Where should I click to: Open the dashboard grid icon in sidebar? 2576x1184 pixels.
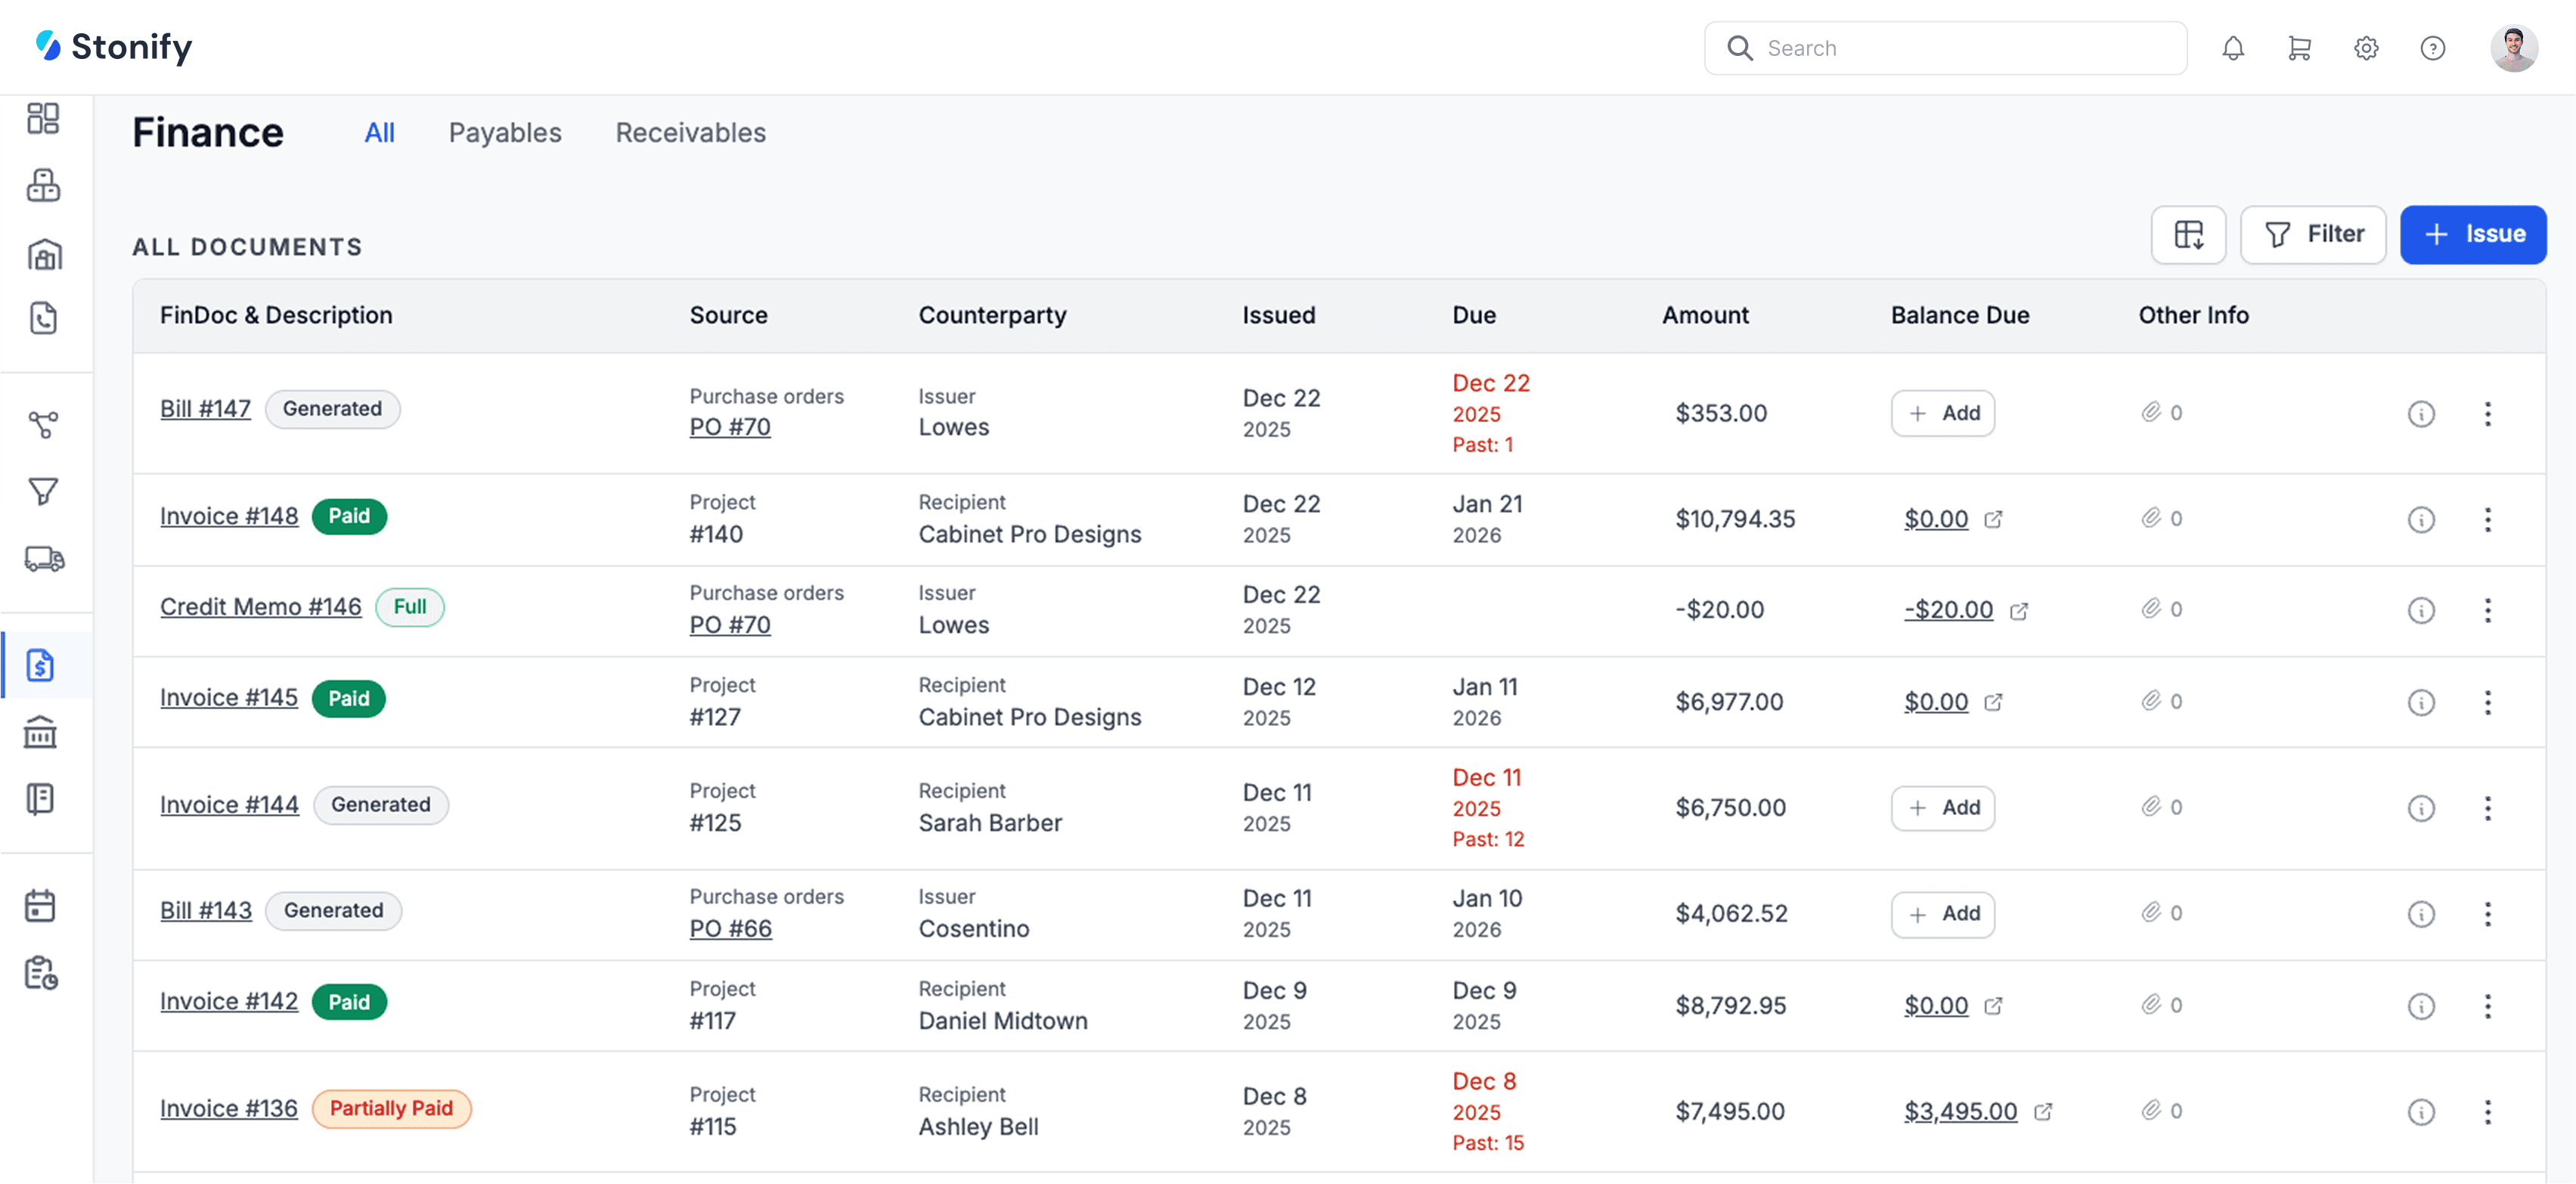point(43,118)
